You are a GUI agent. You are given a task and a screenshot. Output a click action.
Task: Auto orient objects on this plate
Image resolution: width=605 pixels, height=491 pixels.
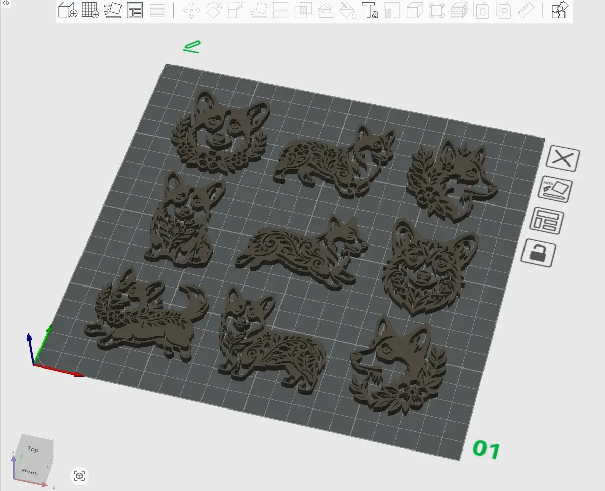pos(555,190)
